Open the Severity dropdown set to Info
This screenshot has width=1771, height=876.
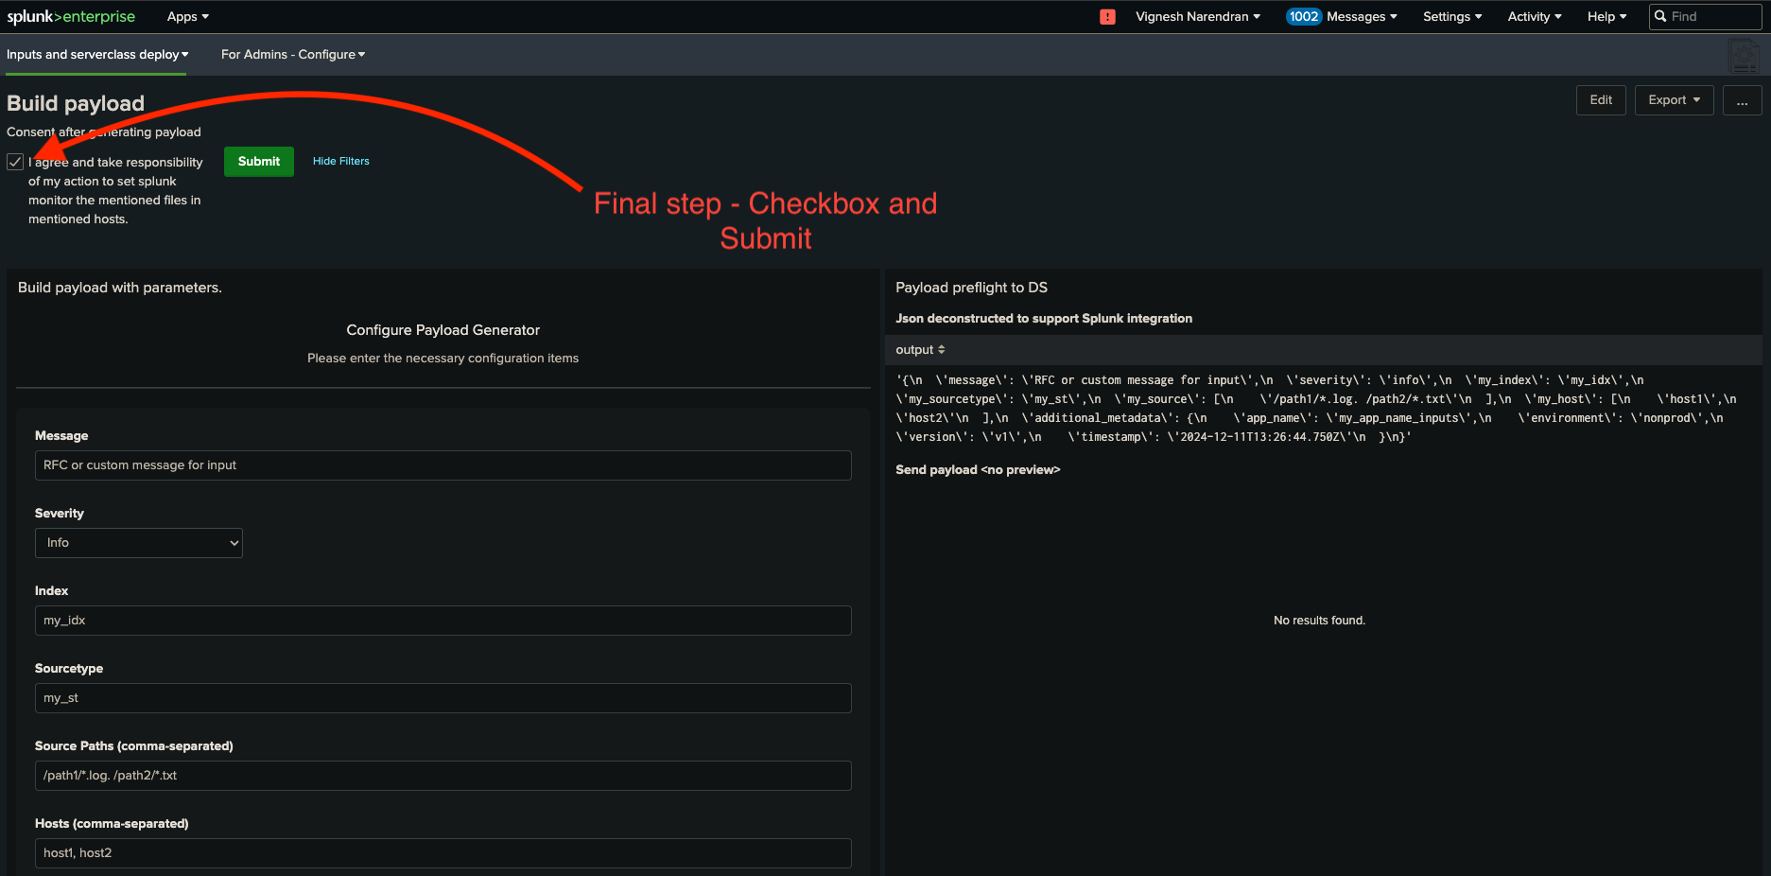pyautogui.click(x=139, y=543)
